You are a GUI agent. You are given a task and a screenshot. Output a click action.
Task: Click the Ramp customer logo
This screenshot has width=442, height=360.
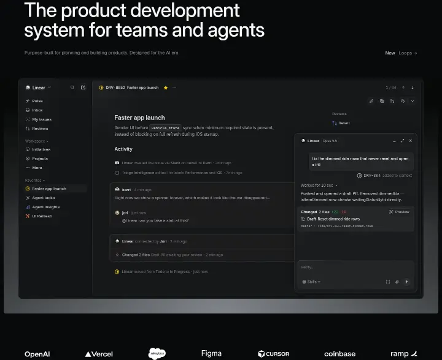pos(404,353)
